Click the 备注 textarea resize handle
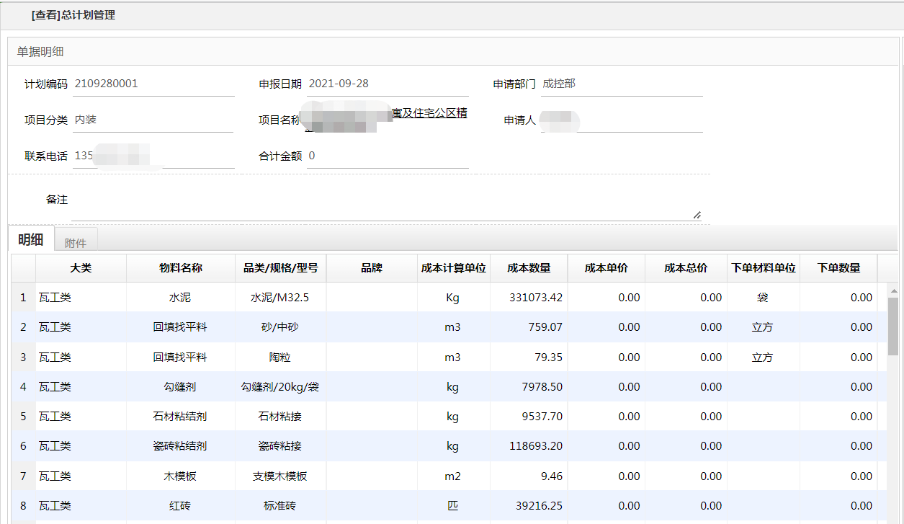This screenshot has height=524, width=904. coord(697,214)
